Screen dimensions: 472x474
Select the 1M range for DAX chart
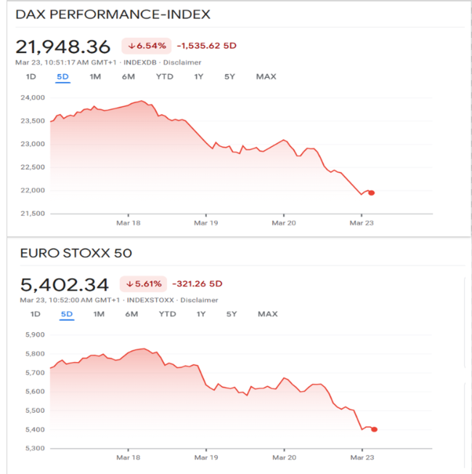coord(95,77)
